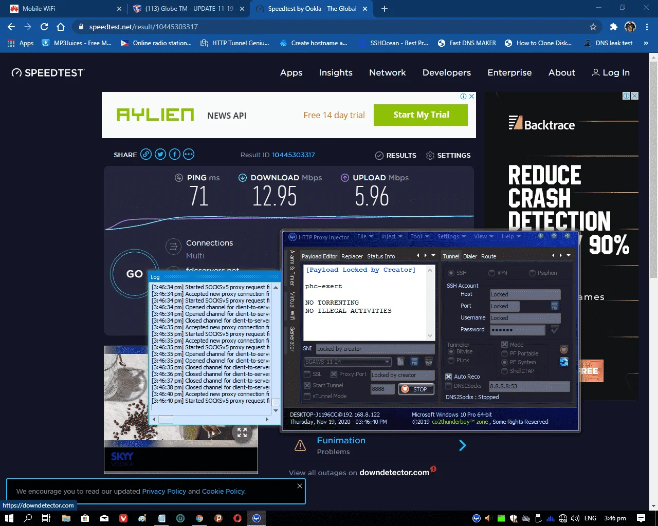The image size is (658, 526).
Task: Open the Alarm & Timer side tab
Action: (x=292, y=268)
